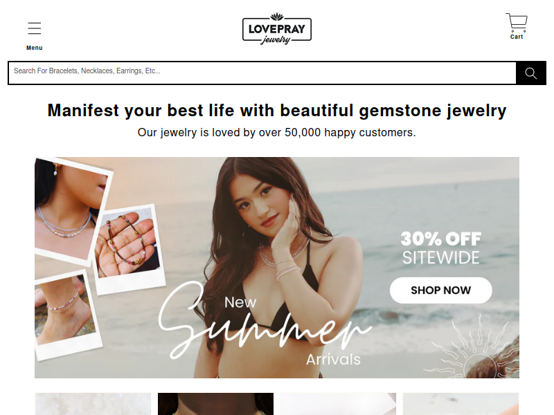Screen dimensions: 554x415
Task: Open the fourth product tile below banner
Action: click(461, 404)
